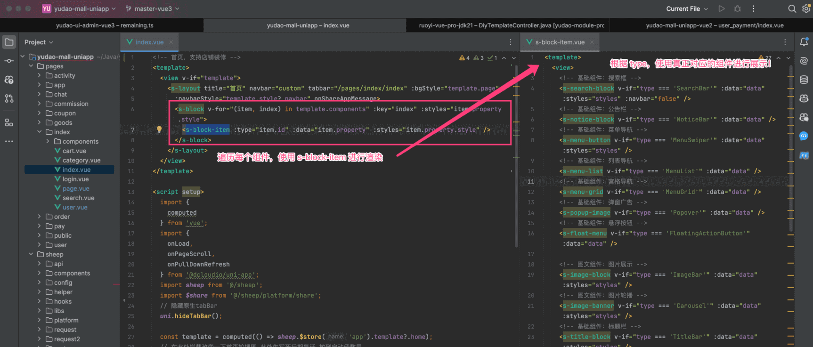This screenshot has width=813, height=347.
Task: Collapse the sheep folder
Action: [x=31, y=254]
